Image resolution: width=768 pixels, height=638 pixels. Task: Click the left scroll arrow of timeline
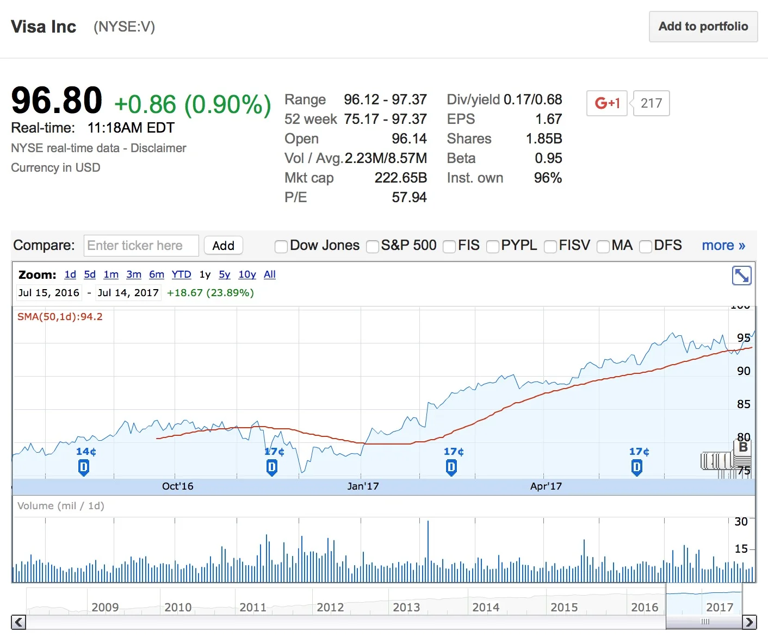coord(18,622)
